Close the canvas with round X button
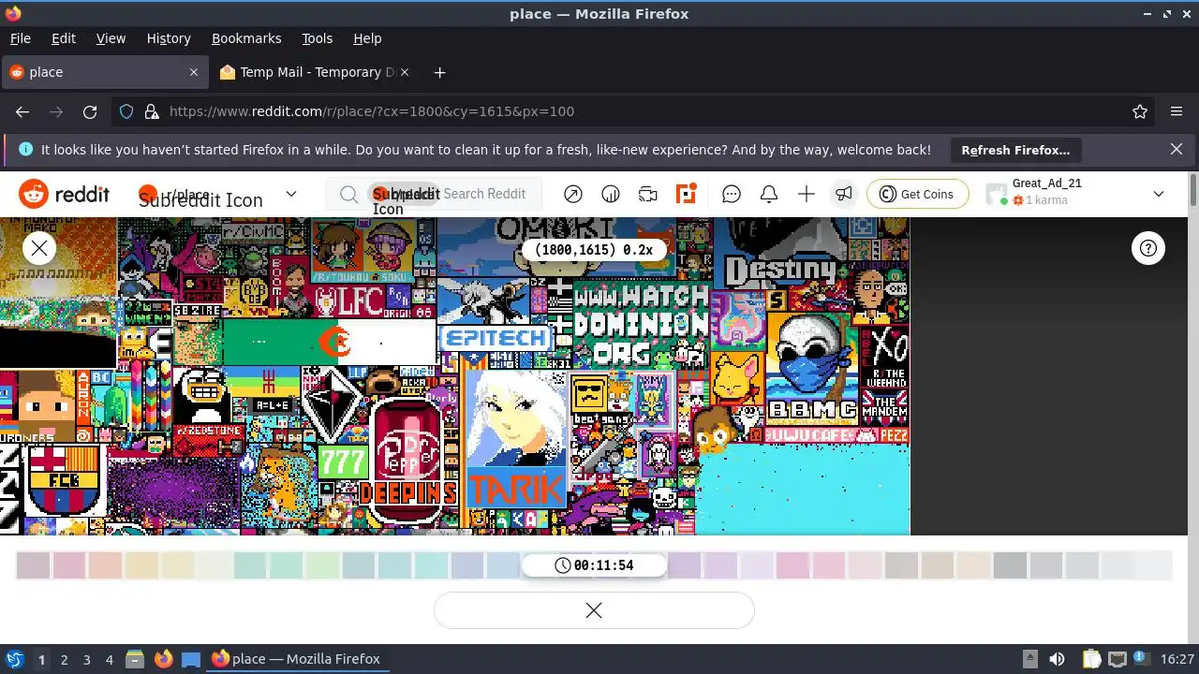Image resolution: width=1199 pixels, height=674 pixels. coord(39,248)
